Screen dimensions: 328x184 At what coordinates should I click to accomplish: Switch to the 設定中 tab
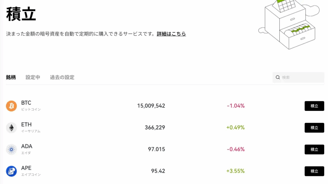pyautogui.click(x=33, y=78)
